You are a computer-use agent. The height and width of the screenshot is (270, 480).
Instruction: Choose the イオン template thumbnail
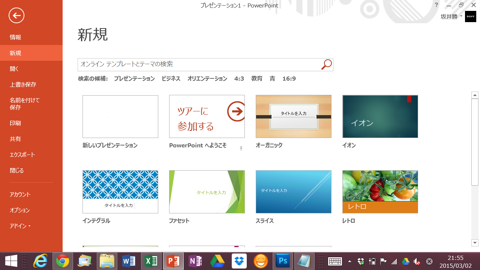coord(380,117)
